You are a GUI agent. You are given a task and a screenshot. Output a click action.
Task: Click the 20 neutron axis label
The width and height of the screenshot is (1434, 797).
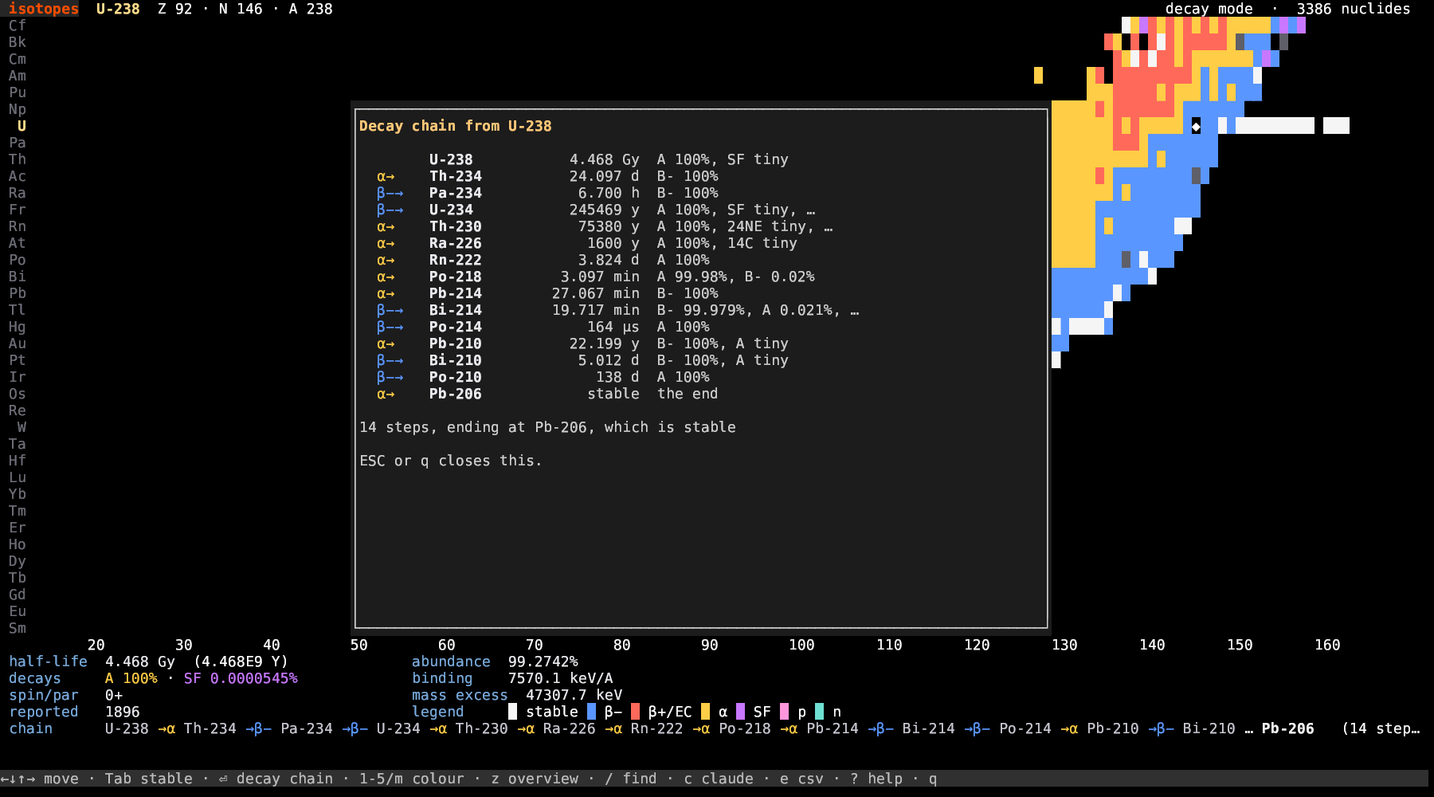[96, 645]
